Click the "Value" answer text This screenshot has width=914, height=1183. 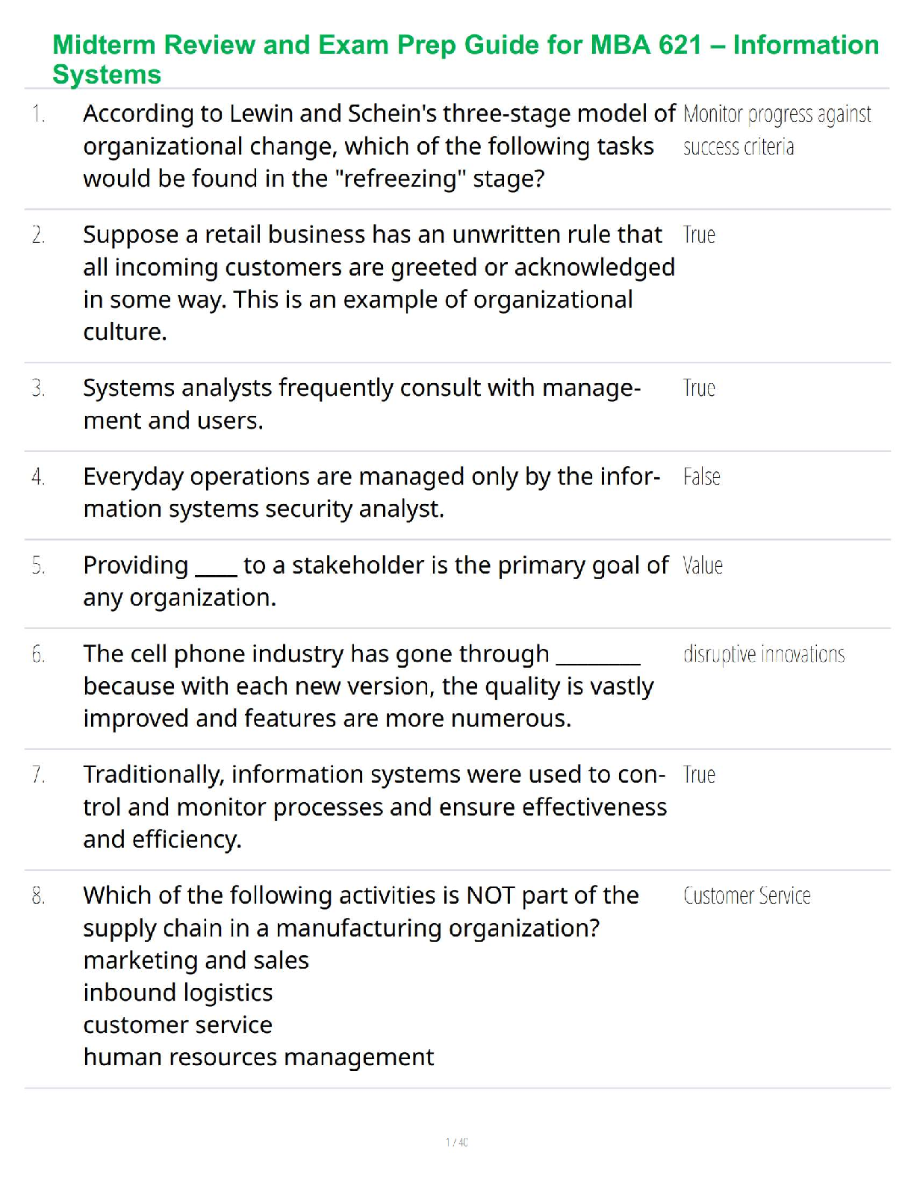(x=703, y=565)
